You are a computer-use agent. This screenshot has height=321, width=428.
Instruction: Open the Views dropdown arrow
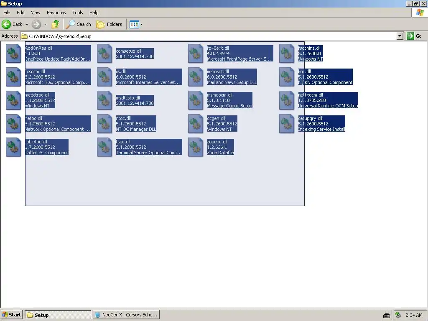(x=141, y=24)
